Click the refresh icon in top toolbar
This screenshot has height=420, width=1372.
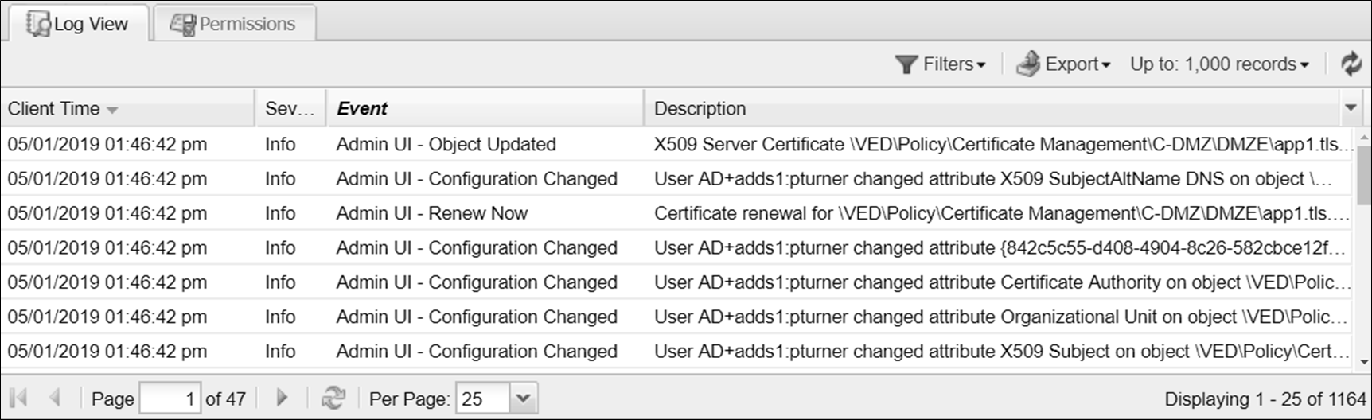pos(1351,64)
